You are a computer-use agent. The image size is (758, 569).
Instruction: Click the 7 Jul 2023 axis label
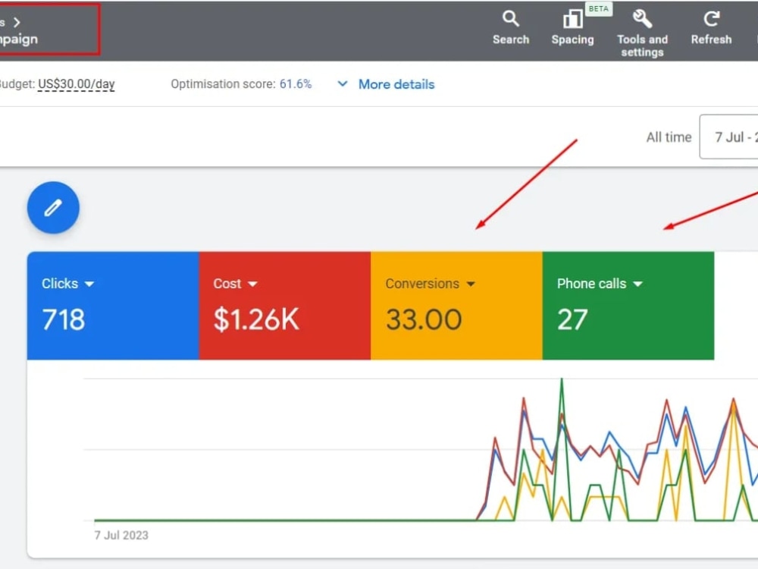[121, 535]
